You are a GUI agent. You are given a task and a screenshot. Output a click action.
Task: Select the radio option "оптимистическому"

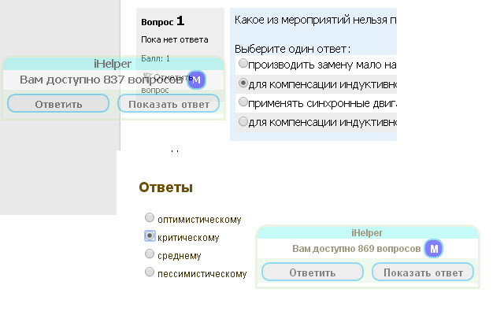click(x=150, y=217)
